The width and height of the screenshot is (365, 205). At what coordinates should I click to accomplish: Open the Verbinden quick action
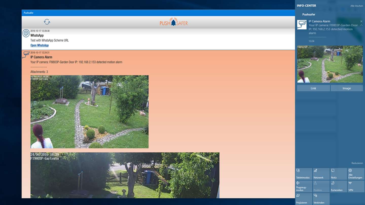(321, 199)
